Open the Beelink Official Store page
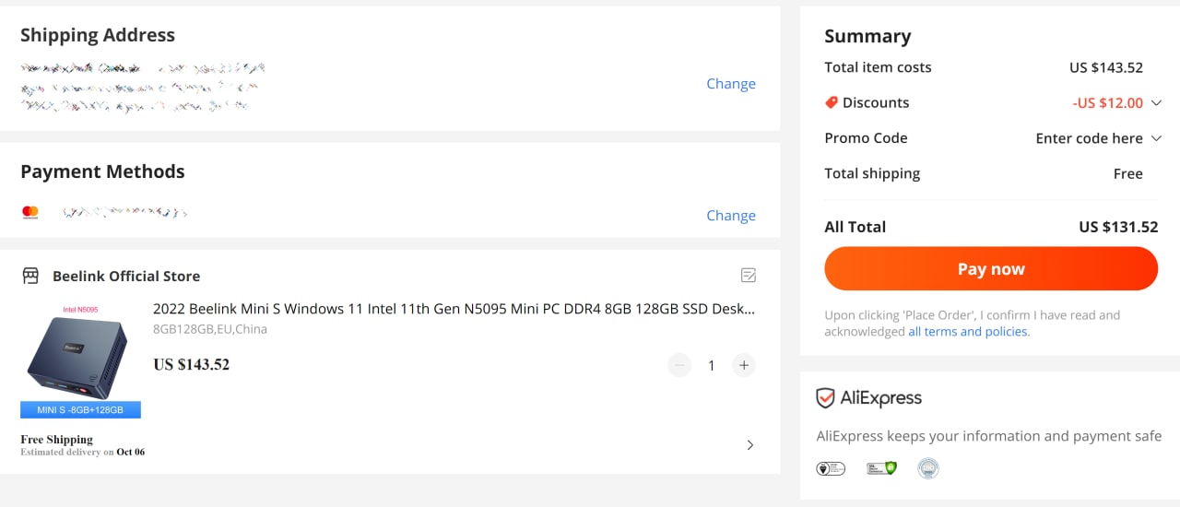This screenshot has width=1180, height=507. point(126,276)
